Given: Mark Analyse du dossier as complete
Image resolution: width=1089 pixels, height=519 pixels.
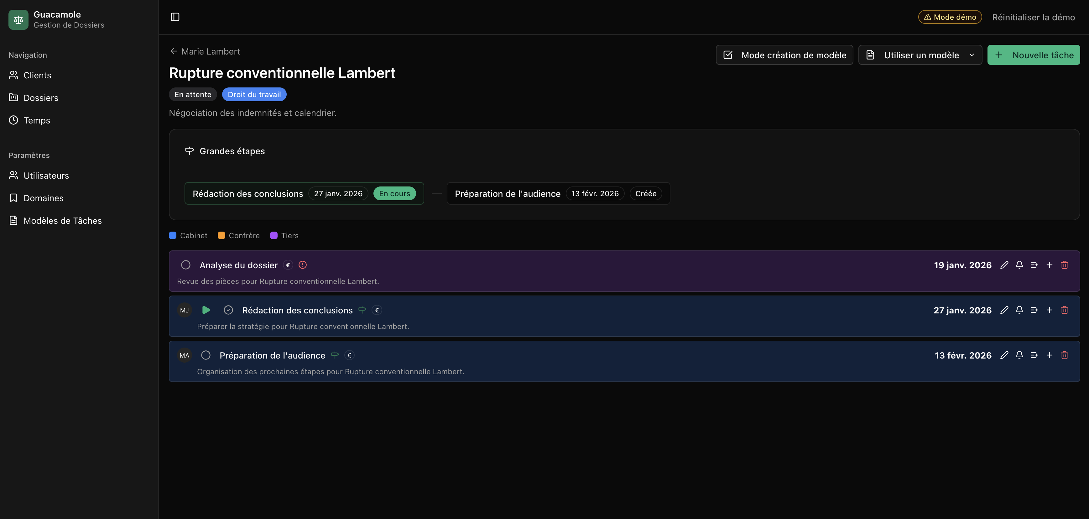Looking at the screenshot, I should [x=185, y=265].
